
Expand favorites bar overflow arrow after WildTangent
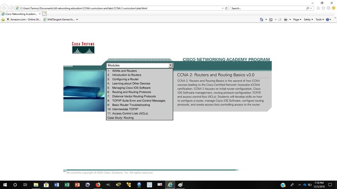[77, 20]
